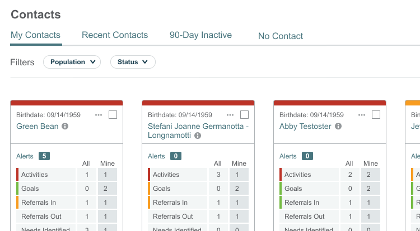Select Activities row on Abby Testoster card

pos(330,175)
